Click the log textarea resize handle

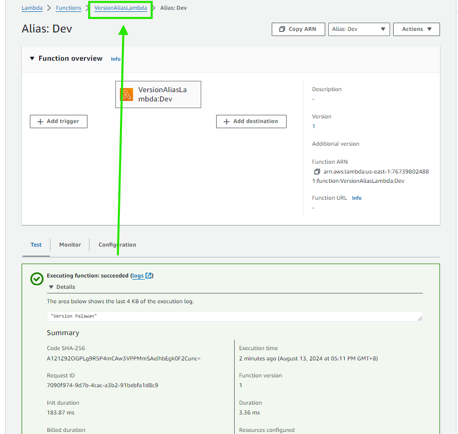click(420, 319)
